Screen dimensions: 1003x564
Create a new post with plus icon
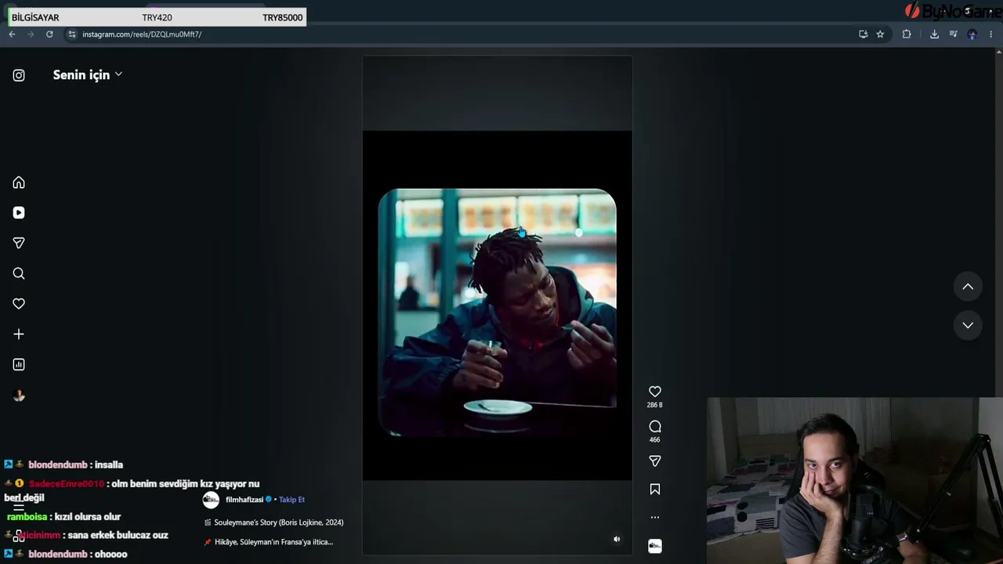(x=19, y=334)
